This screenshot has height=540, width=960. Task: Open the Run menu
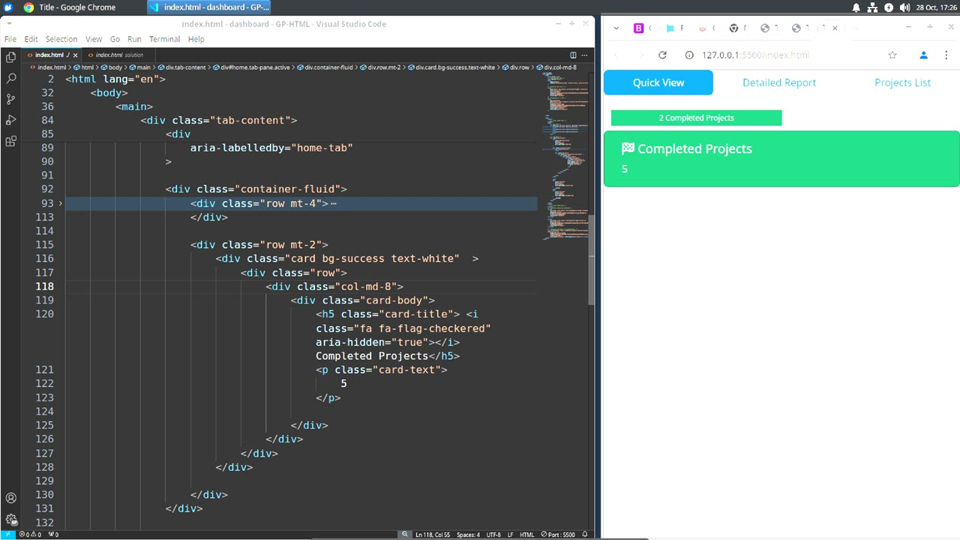click(x=134, y=39)
